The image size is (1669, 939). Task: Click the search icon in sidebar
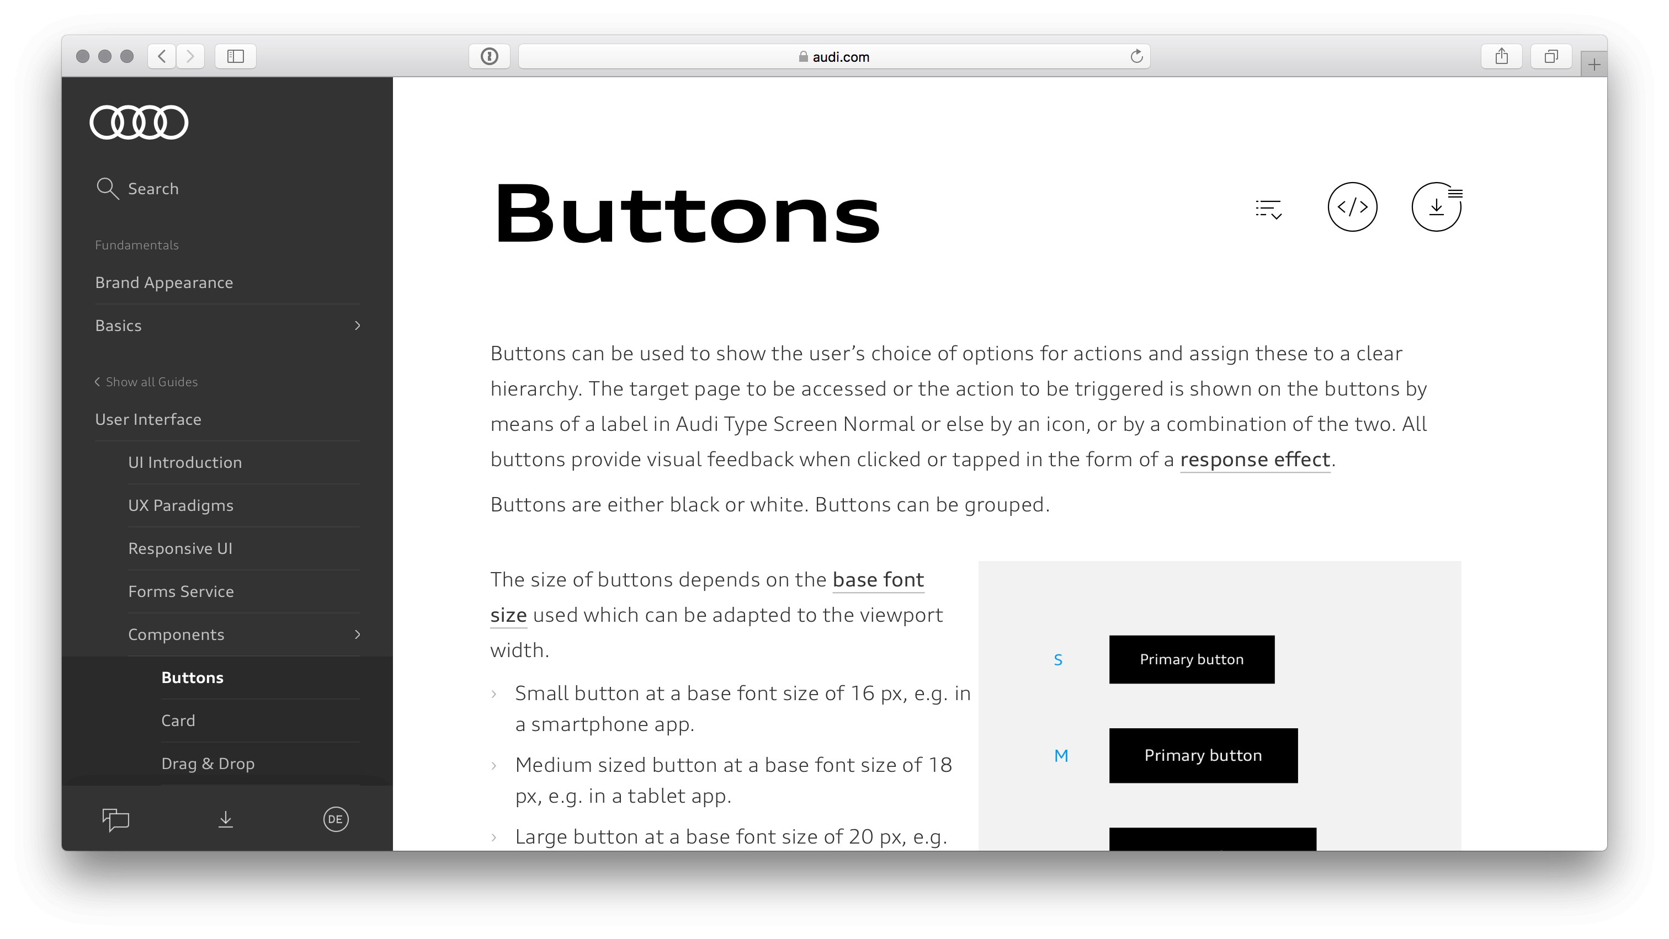pos(108,187)
